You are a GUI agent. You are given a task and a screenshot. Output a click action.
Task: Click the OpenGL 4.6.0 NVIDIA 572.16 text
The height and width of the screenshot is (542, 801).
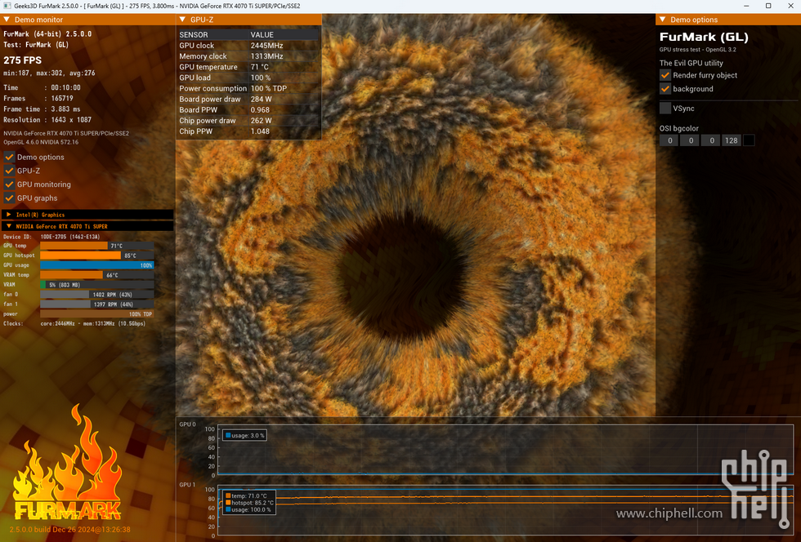[x=41, y=142]
